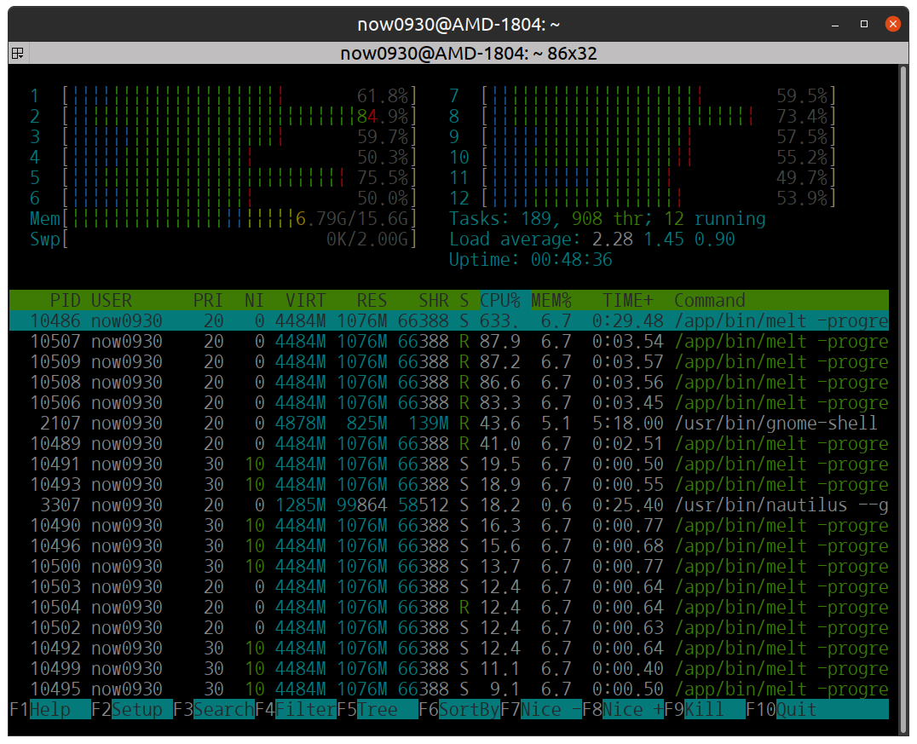Quit htop via the F10 Quit label
917x744 pixels.
coord(796,709)
